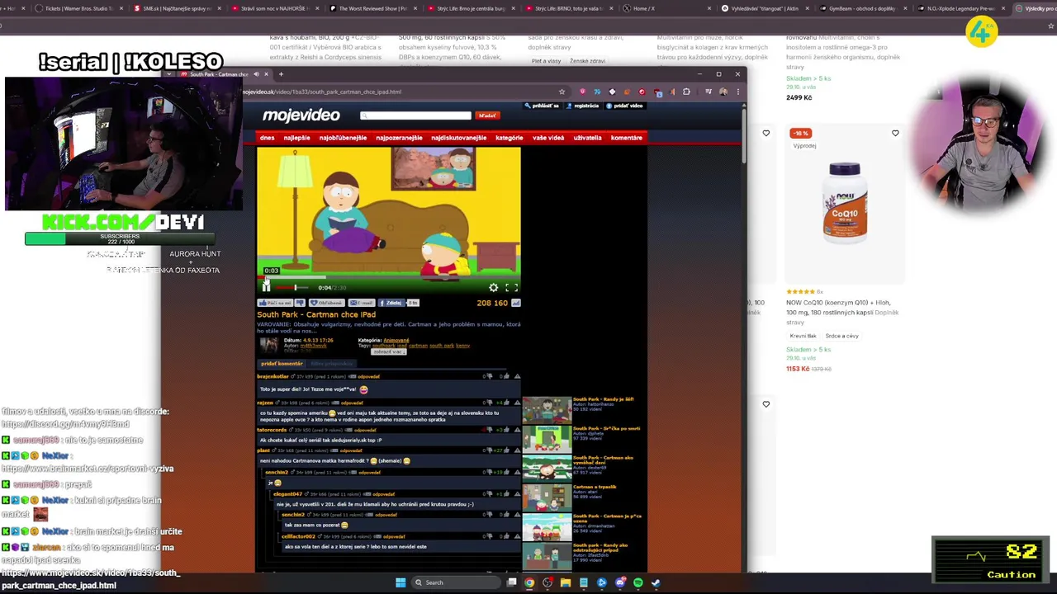Click the 'cartman' tag link
The image size is (1057, 594).
point(418,346)
